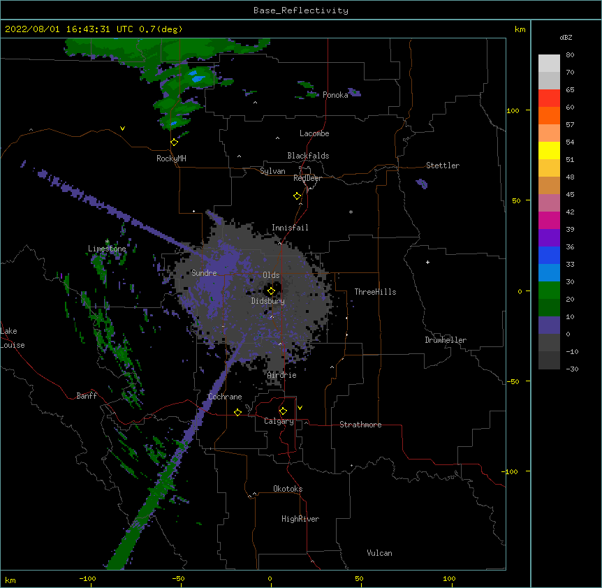Click the Calgary city label
The width and height of the screenshot is (602, 588).
tap(279, 421)
